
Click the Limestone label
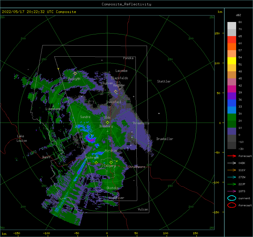pos(53,109)
